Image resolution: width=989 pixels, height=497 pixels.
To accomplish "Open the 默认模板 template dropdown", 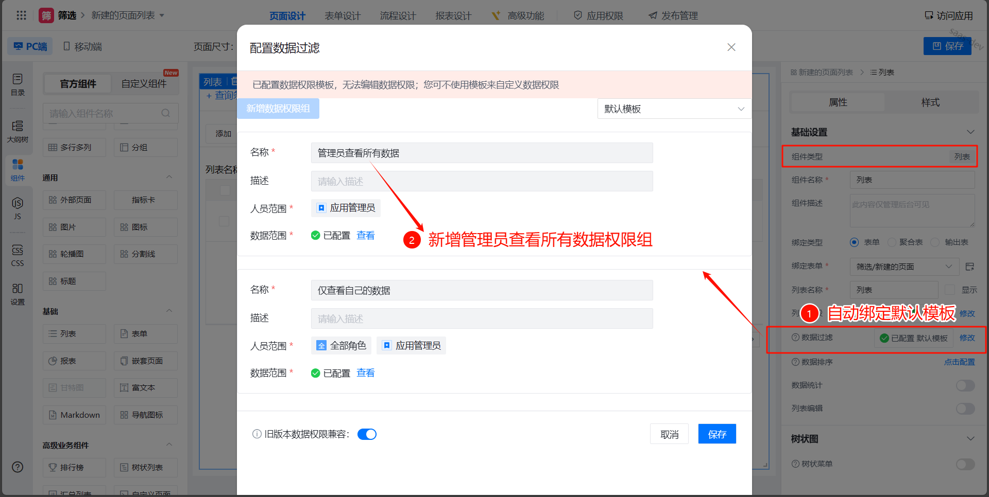I will (x=674, y=109).
